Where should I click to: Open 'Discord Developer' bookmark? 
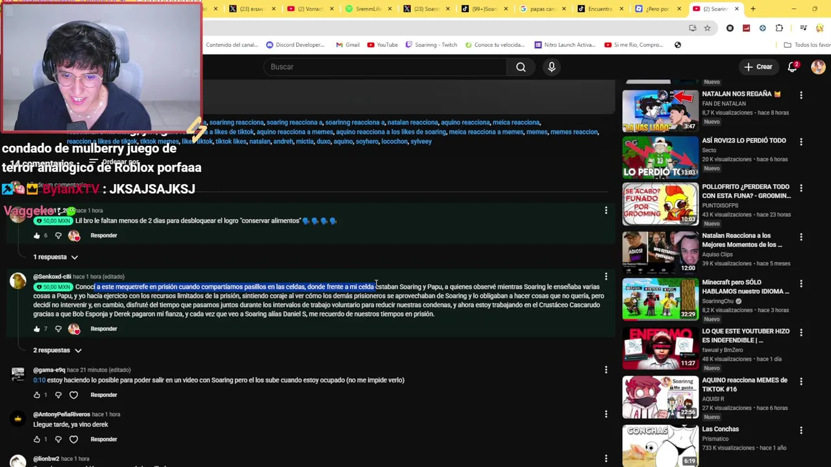coord(295,45)
